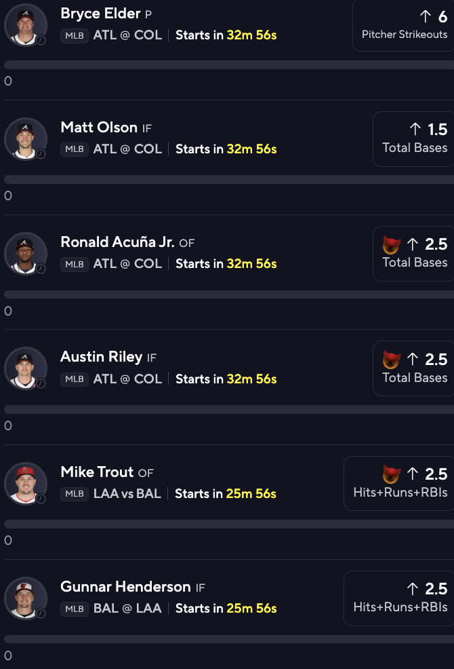This screenshot has width=454, height=669.
Task: Open Ronald Acuña Jr.'s 2.5 Total Bases box
Action: pyautogui.click(x=413, y=254)
